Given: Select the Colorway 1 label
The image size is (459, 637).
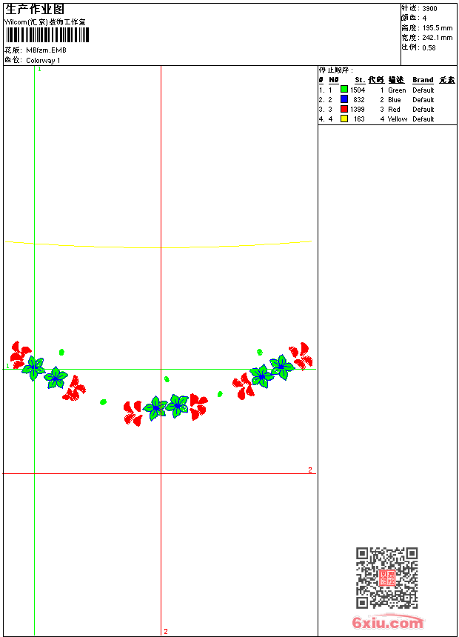Looking at the screenshot, I should pyautogui.click(x=43, y=61).
